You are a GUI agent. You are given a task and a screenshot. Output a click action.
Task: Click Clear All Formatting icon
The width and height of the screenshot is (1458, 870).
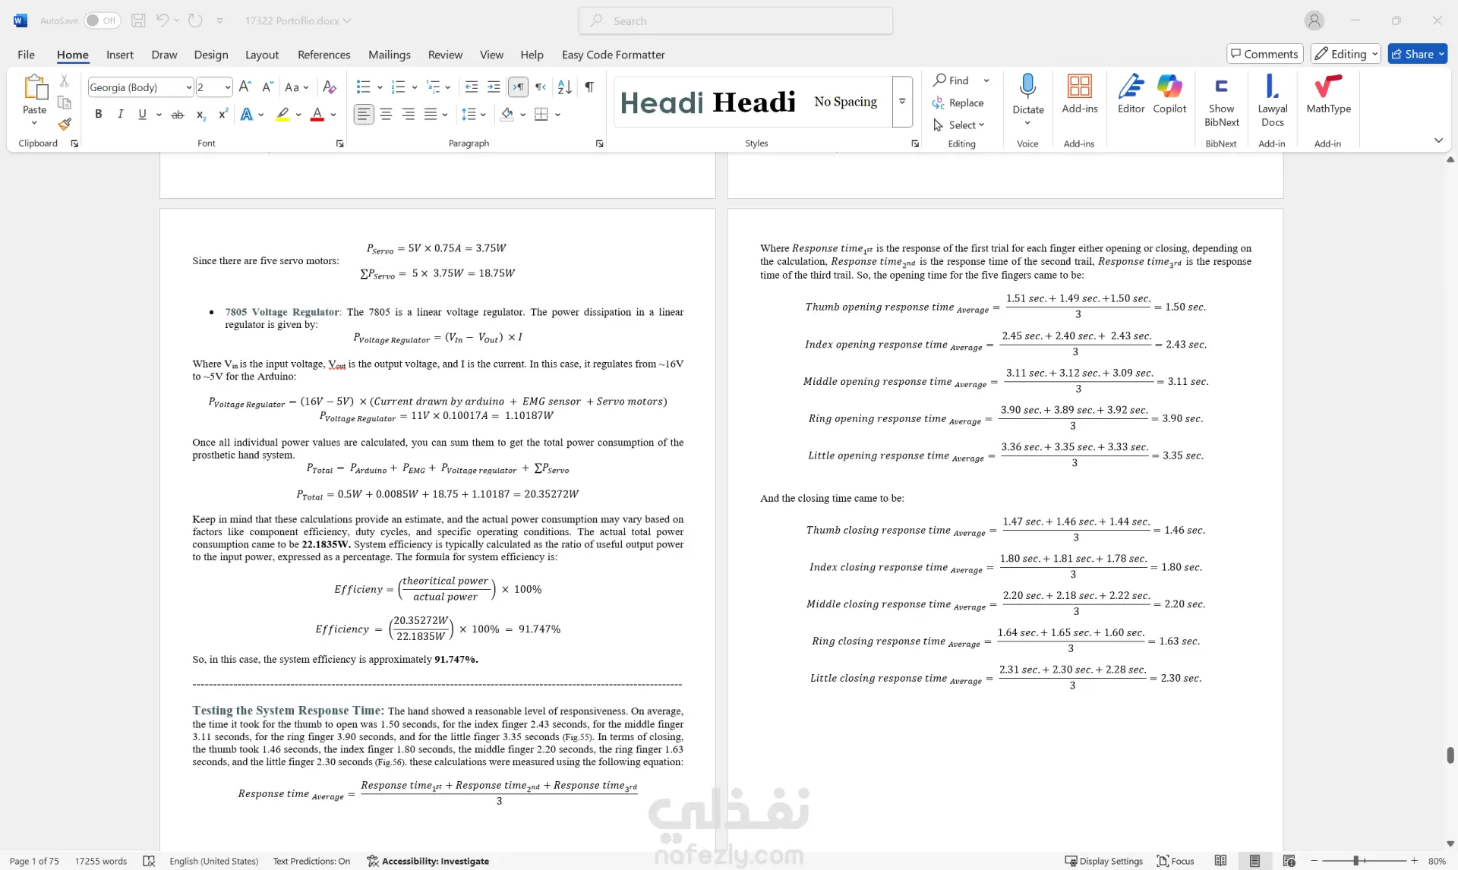[x=329, y=87]
